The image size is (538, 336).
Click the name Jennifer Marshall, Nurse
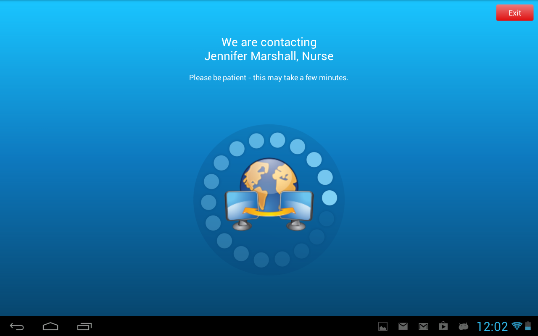tap(269, 56)
